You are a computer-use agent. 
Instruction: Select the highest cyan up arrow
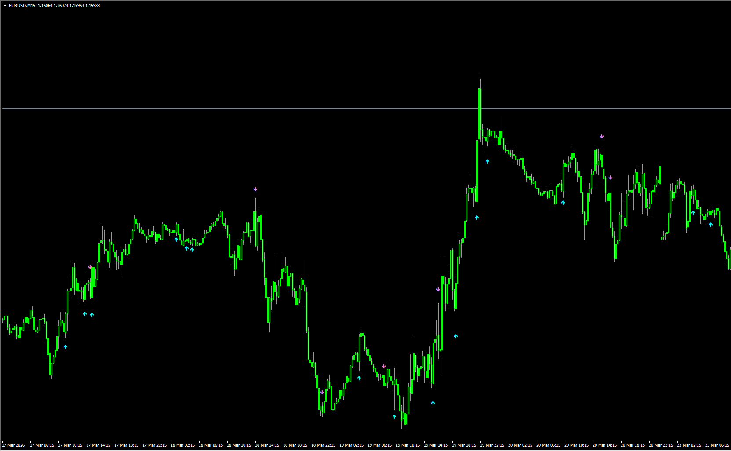tap(487, 161)
